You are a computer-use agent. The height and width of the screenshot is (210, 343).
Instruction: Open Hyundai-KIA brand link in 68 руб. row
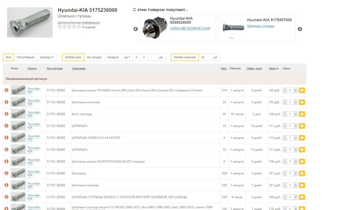pyautogui.click(x=34, y=90)
